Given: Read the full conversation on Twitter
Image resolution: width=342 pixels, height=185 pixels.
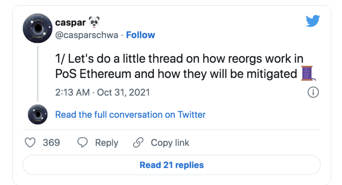Looking at the screenshot, I should tap(130, 115).
